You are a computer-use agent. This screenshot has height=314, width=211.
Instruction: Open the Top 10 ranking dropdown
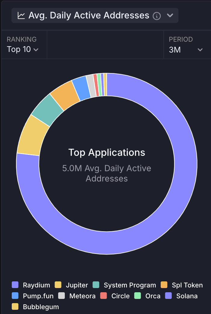pyautogui.click(x=23, y=49)
